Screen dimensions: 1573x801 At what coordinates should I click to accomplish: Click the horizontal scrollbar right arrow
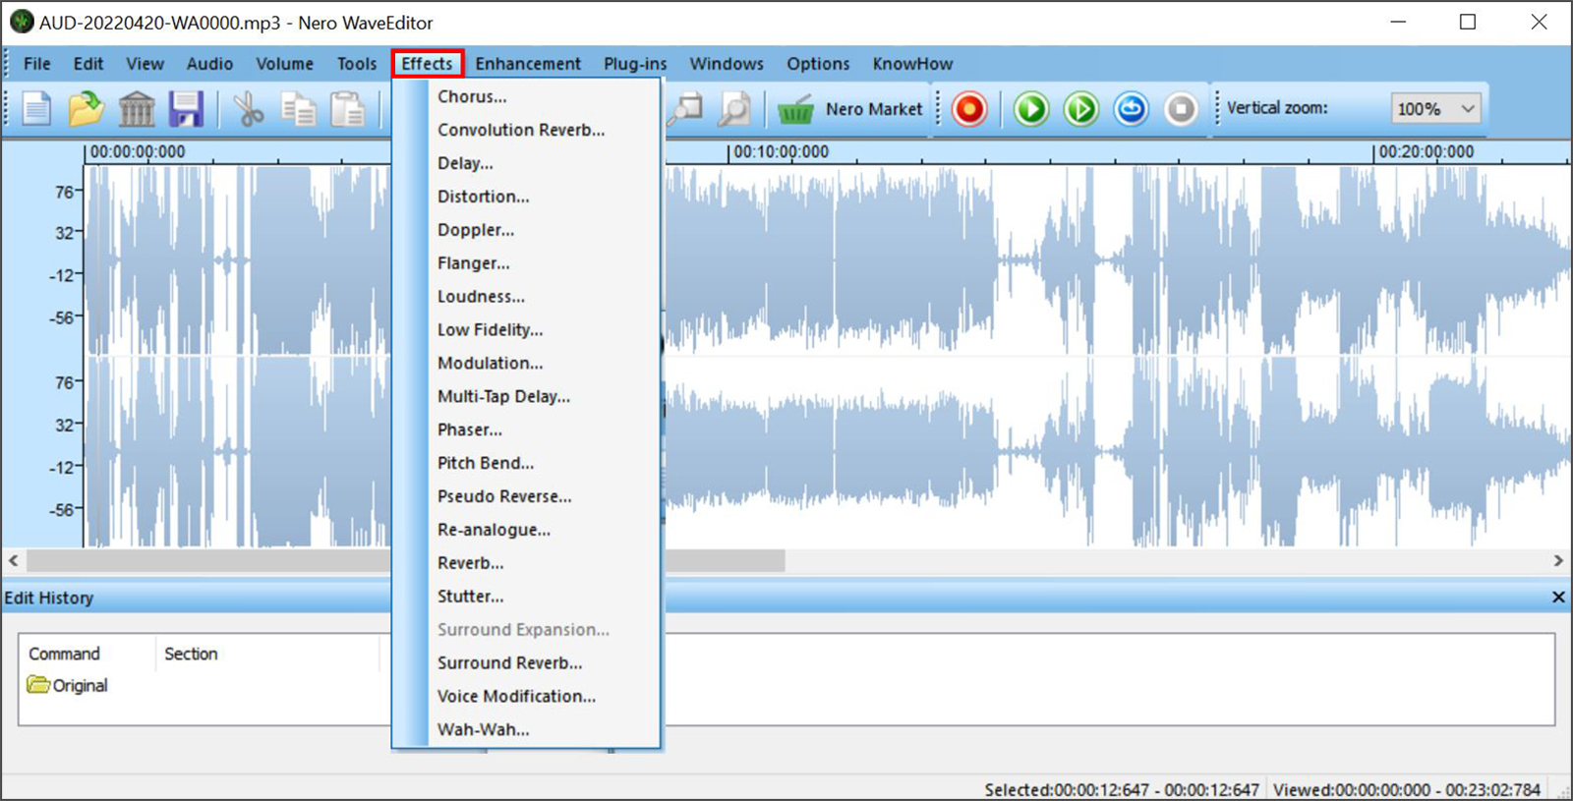[x=1558, y=561]
